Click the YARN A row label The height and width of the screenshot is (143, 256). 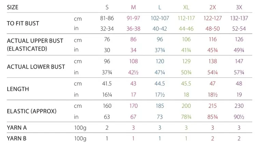pyautogui.click(x=17, y=128)
